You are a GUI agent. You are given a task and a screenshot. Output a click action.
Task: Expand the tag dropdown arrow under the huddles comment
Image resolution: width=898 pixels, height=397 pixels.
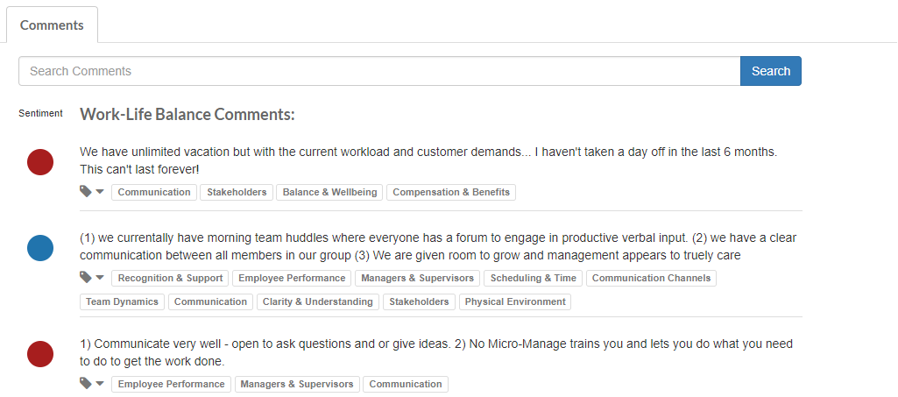click(x=100, y=278)
